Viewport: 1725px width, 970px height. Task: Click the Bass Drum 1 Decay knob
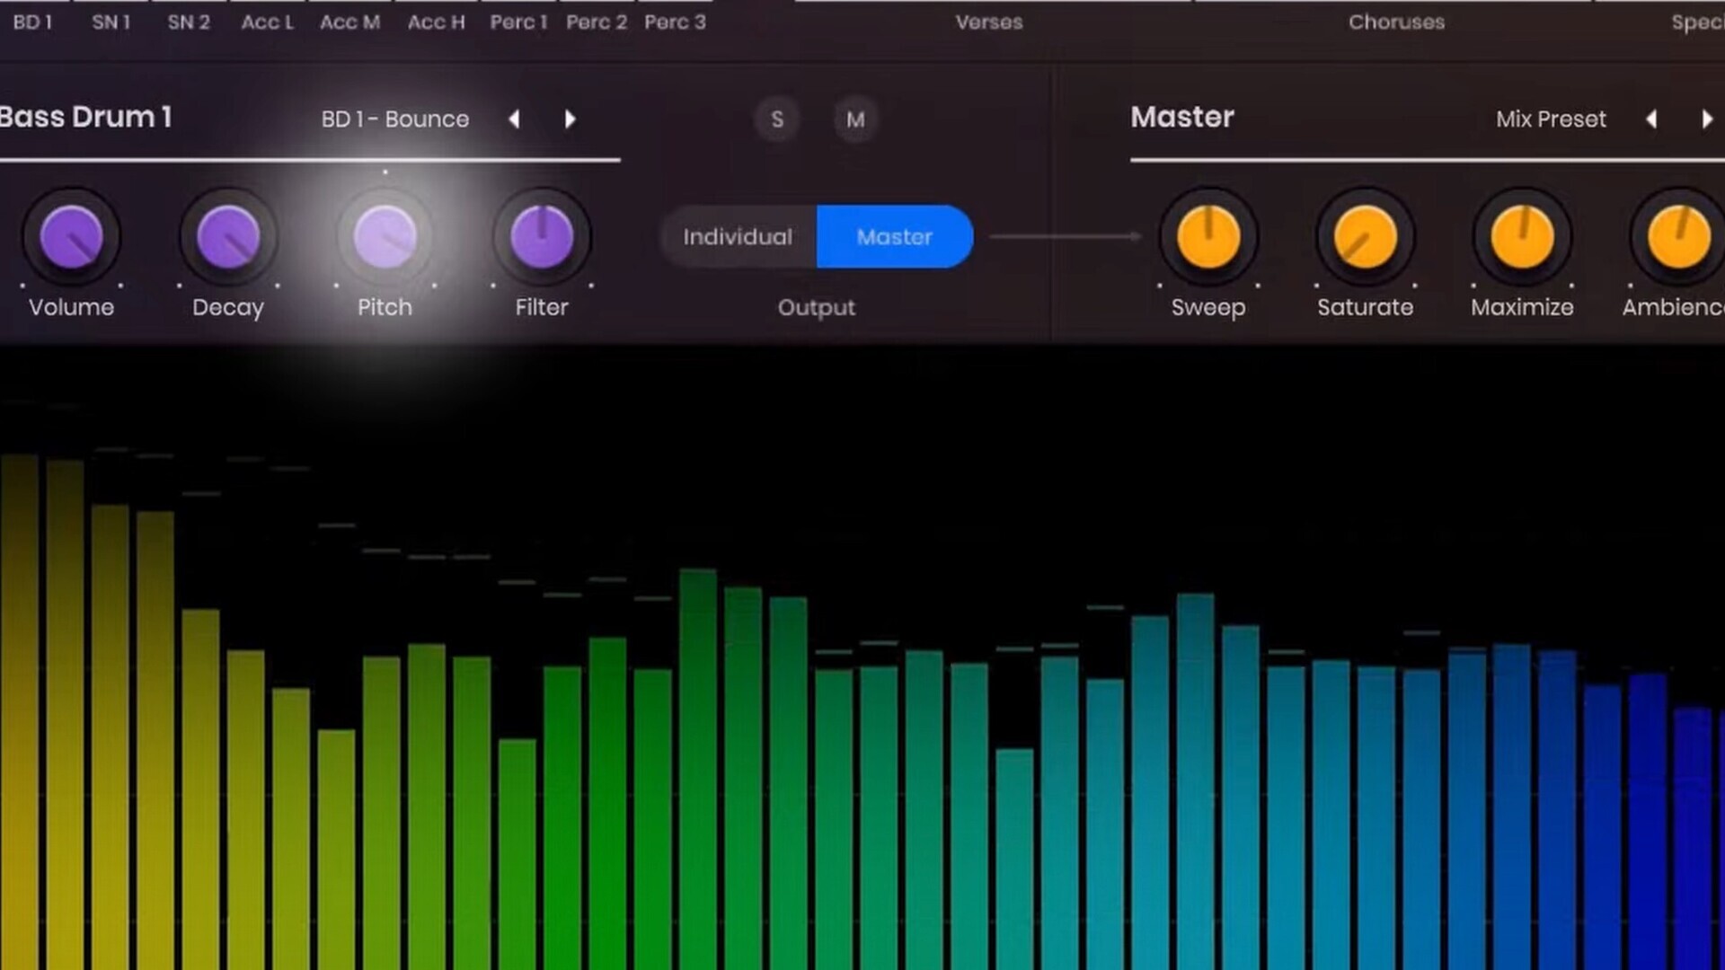pos(228,237)
